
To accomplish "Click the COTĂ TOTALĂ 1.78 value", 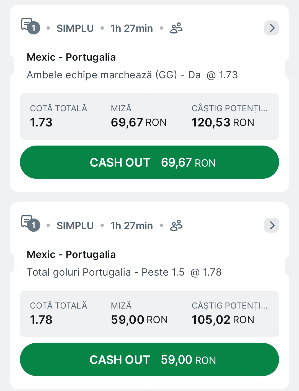I will 41,320.
